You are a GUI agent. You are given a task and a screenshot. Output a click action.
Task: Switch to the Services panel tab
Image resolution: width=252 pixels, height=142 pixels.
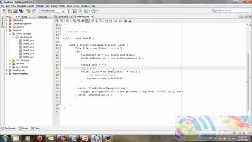(x=43, y=17)
